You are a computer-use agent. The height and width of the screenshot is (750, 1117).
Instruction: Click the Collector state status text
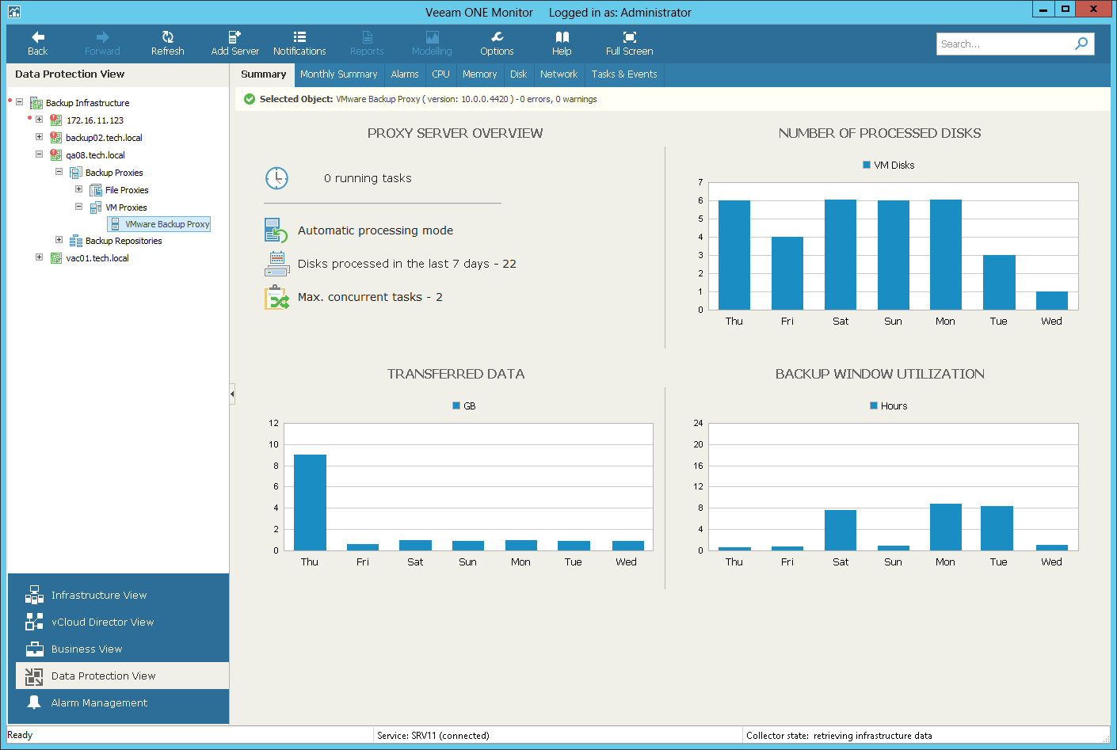coord(839,736)
